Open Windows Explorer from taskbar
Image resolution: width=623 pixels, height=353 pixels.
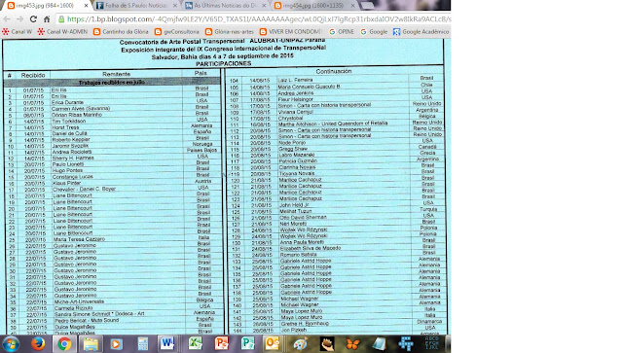[x=91, y=344]
